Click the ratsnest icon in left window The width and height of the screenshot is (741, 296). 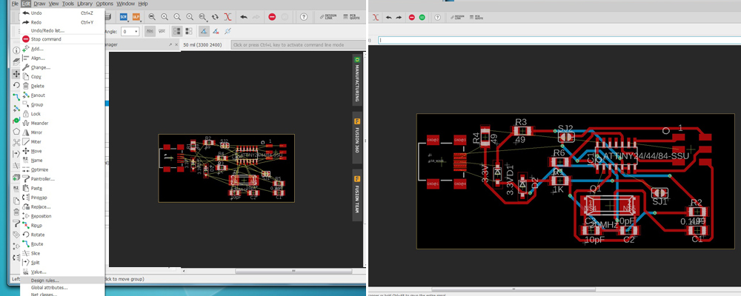(x=227, y=17)
